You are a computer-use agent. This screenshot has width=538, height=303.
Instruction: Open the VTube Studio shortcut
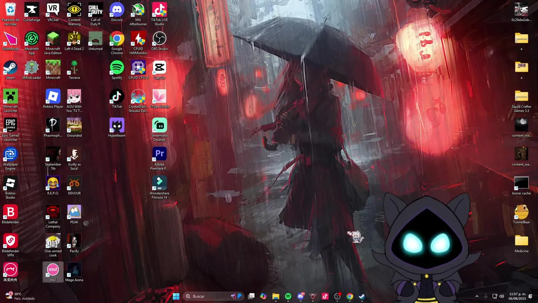[159, 99]
